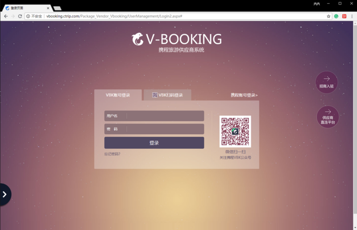Click the address bar URL
Screen dimensions: 357x230
pyautogui.click(x=114, y=16)
